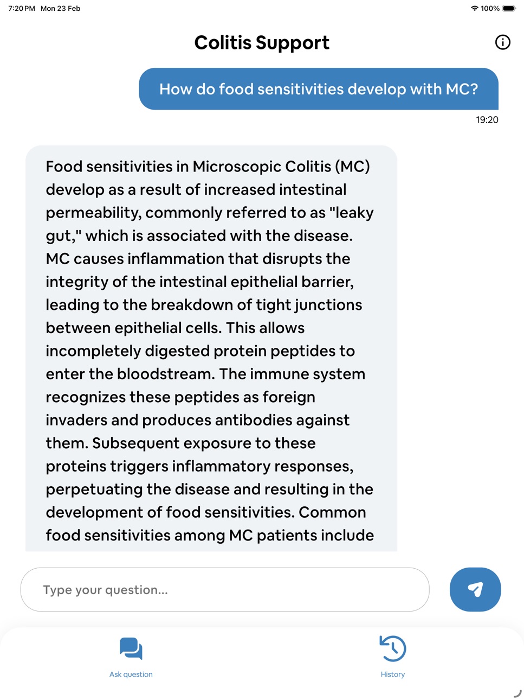
Task: Tap the Wi-Fi icon in status bar
Action: 475,9
